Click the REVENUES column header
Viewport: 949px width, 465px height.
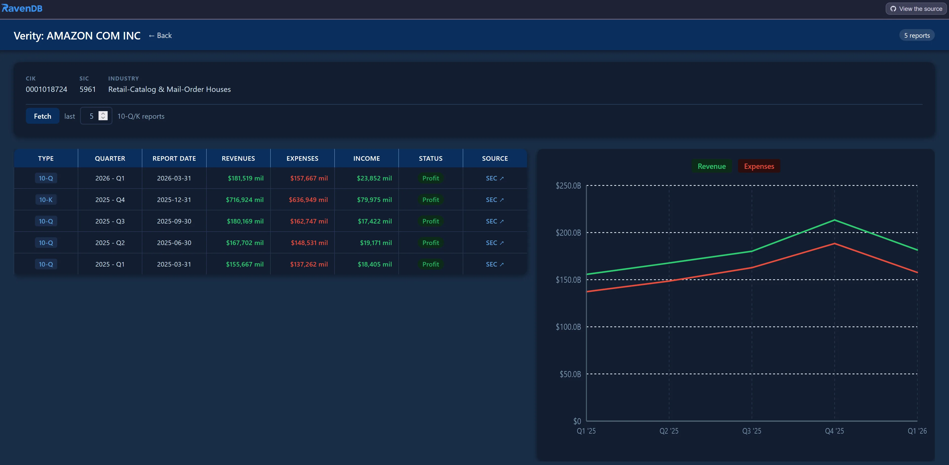tap(238, 158)
